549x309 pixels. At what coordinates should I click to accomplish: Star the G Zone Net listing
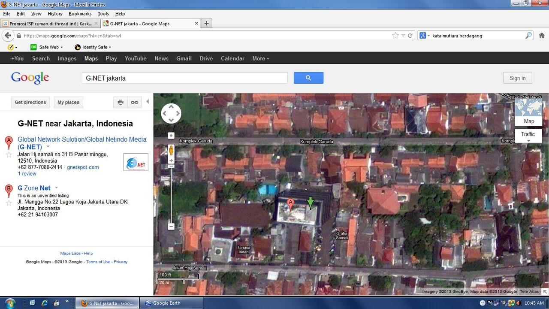pos(9,203)
